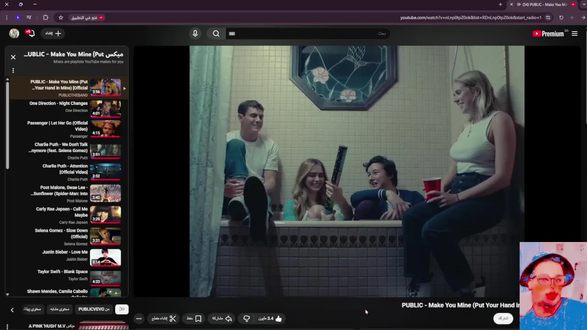Play Passenger | Let Her Go from playlist
The height and width of the screenshot is (330, 587).
tap(69, 129)
